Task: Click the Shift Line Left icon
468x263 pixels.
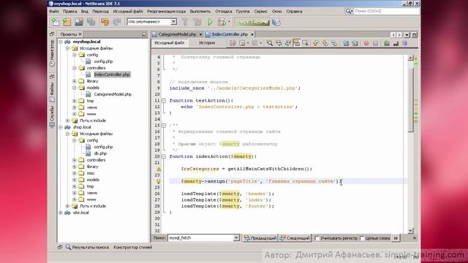Action: pyautogui.click(x=346, y=43)
